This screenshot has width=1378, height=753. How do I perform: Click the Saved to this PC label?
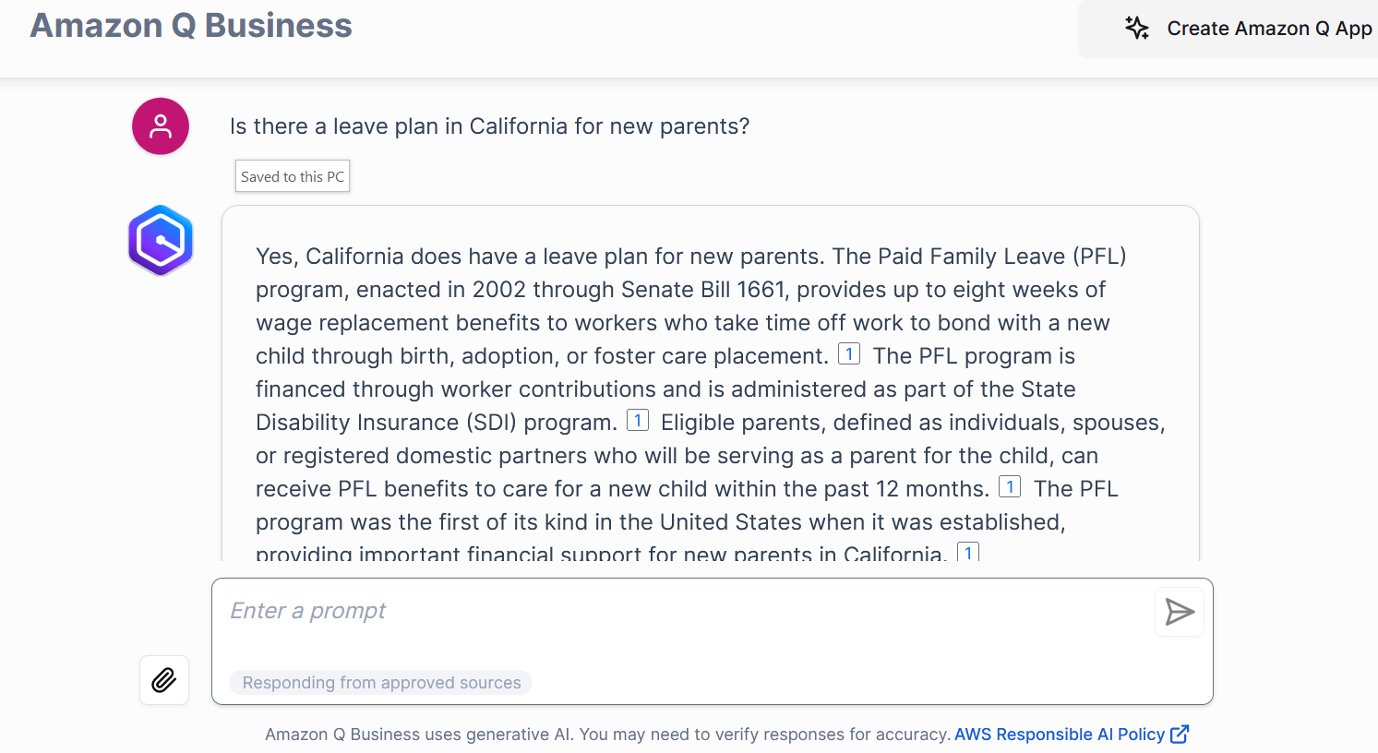(x=292, y=175)
